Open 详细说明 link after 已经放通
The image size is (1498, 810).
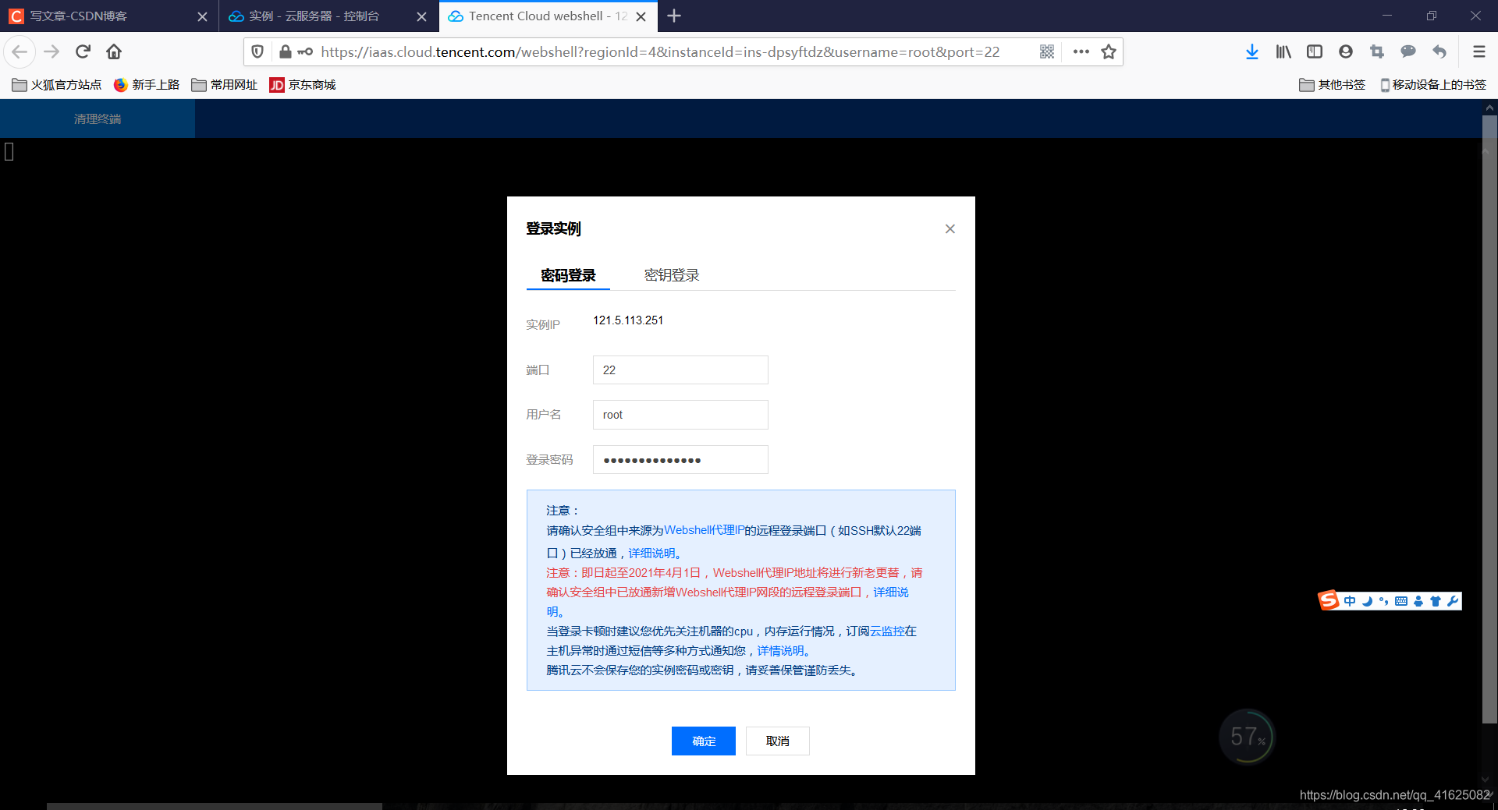(x=652, y=553)
